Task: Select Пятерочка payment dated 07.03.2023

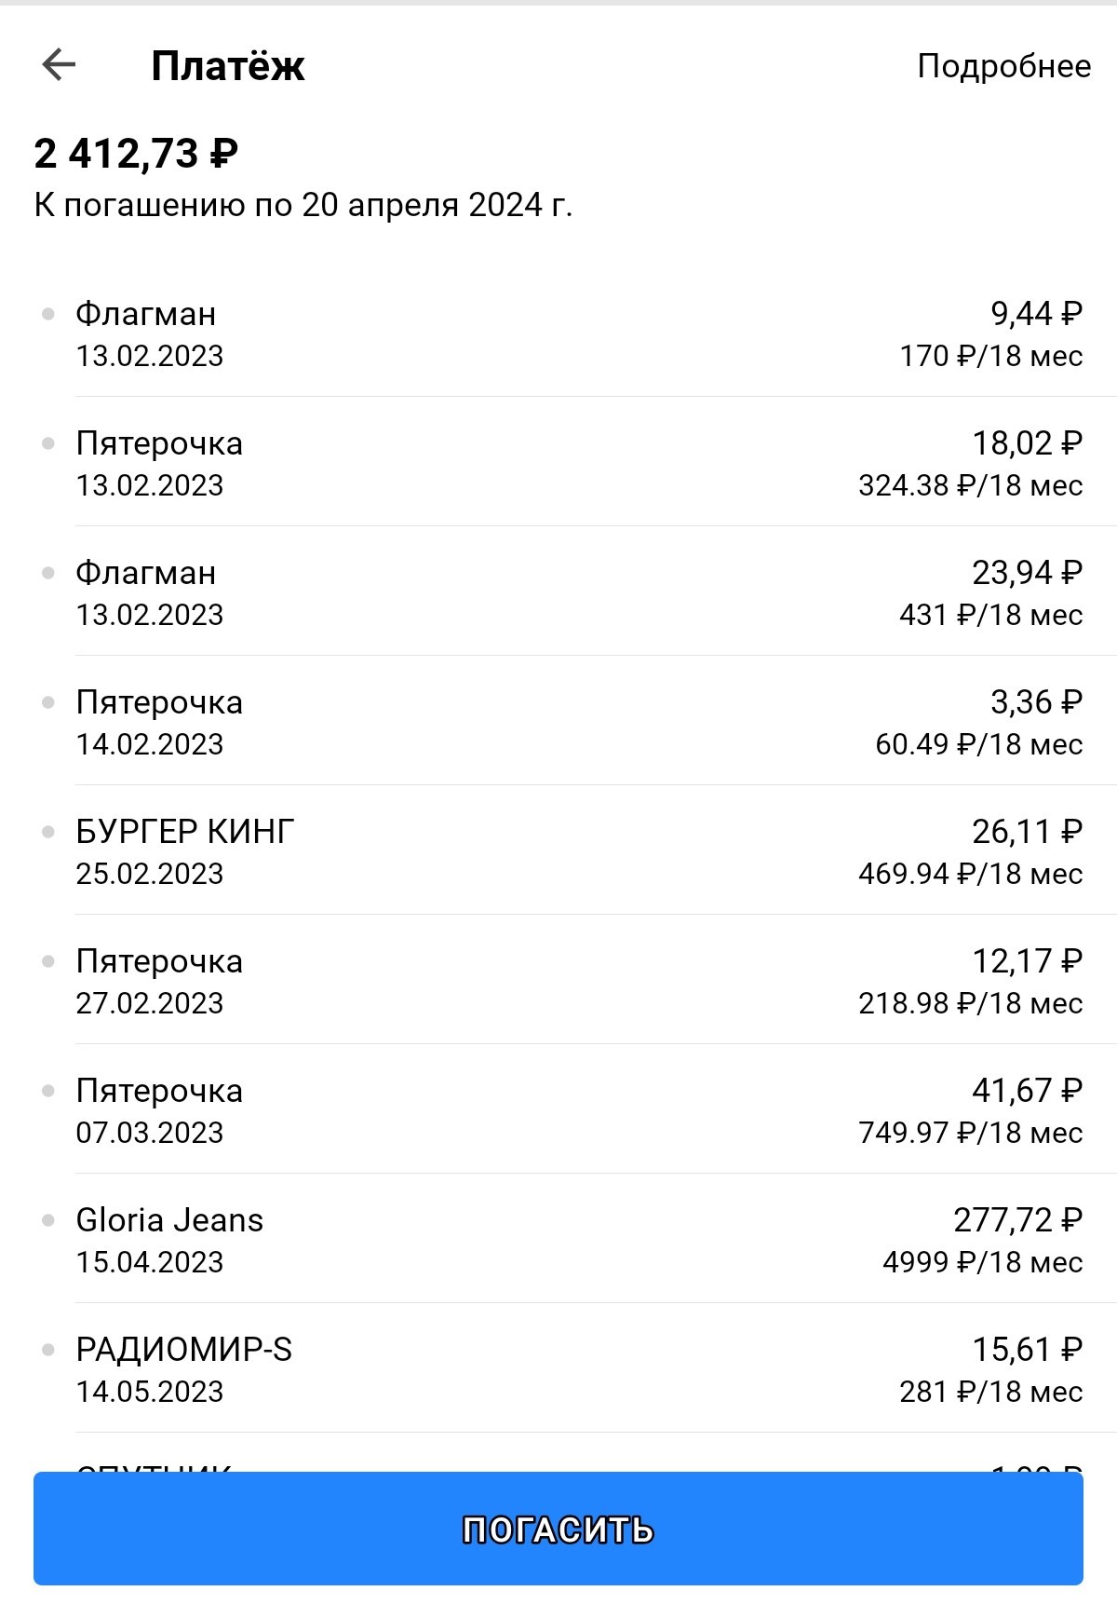Action: (558, 1110)
